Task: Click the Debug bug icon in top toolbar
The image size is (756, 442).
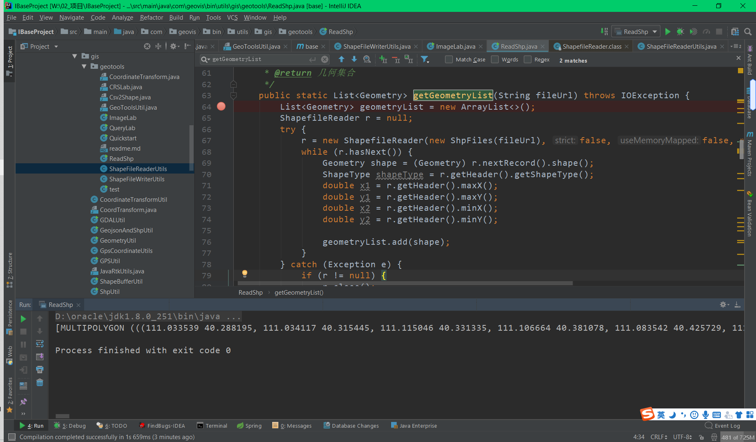Action: (680, 32)
